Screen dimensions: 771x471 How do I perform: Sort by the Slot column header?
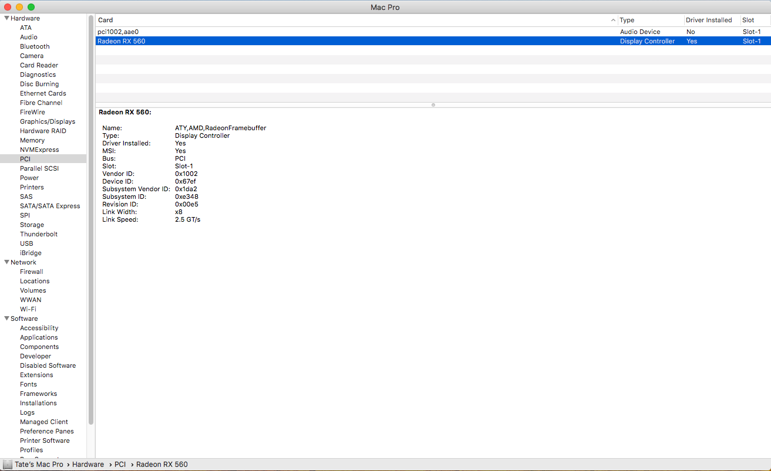click(755, 20)
